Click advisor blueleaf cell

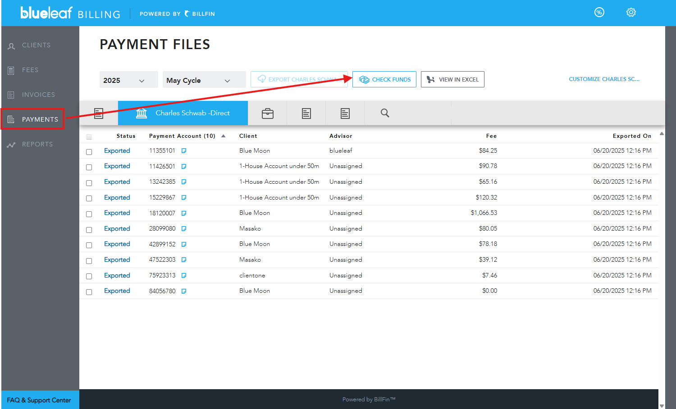pyautogui.click(x=341, y=151)
